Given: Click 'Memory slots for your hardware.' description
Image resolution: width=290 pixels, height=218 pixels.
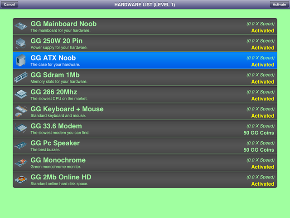Looking at the screenshot, I should pyautogui.click(x=59, y=82).
